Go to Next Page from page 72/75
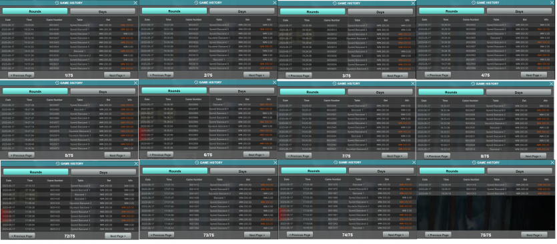557x244 pixels. pos(118,236)
